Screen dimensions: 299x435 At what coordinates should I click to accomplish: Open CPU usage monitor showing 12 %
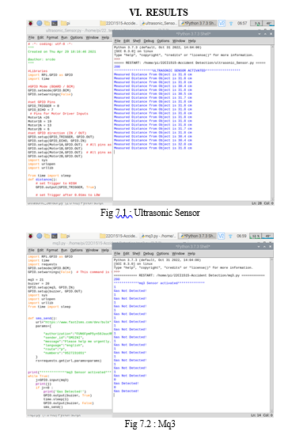255,236
